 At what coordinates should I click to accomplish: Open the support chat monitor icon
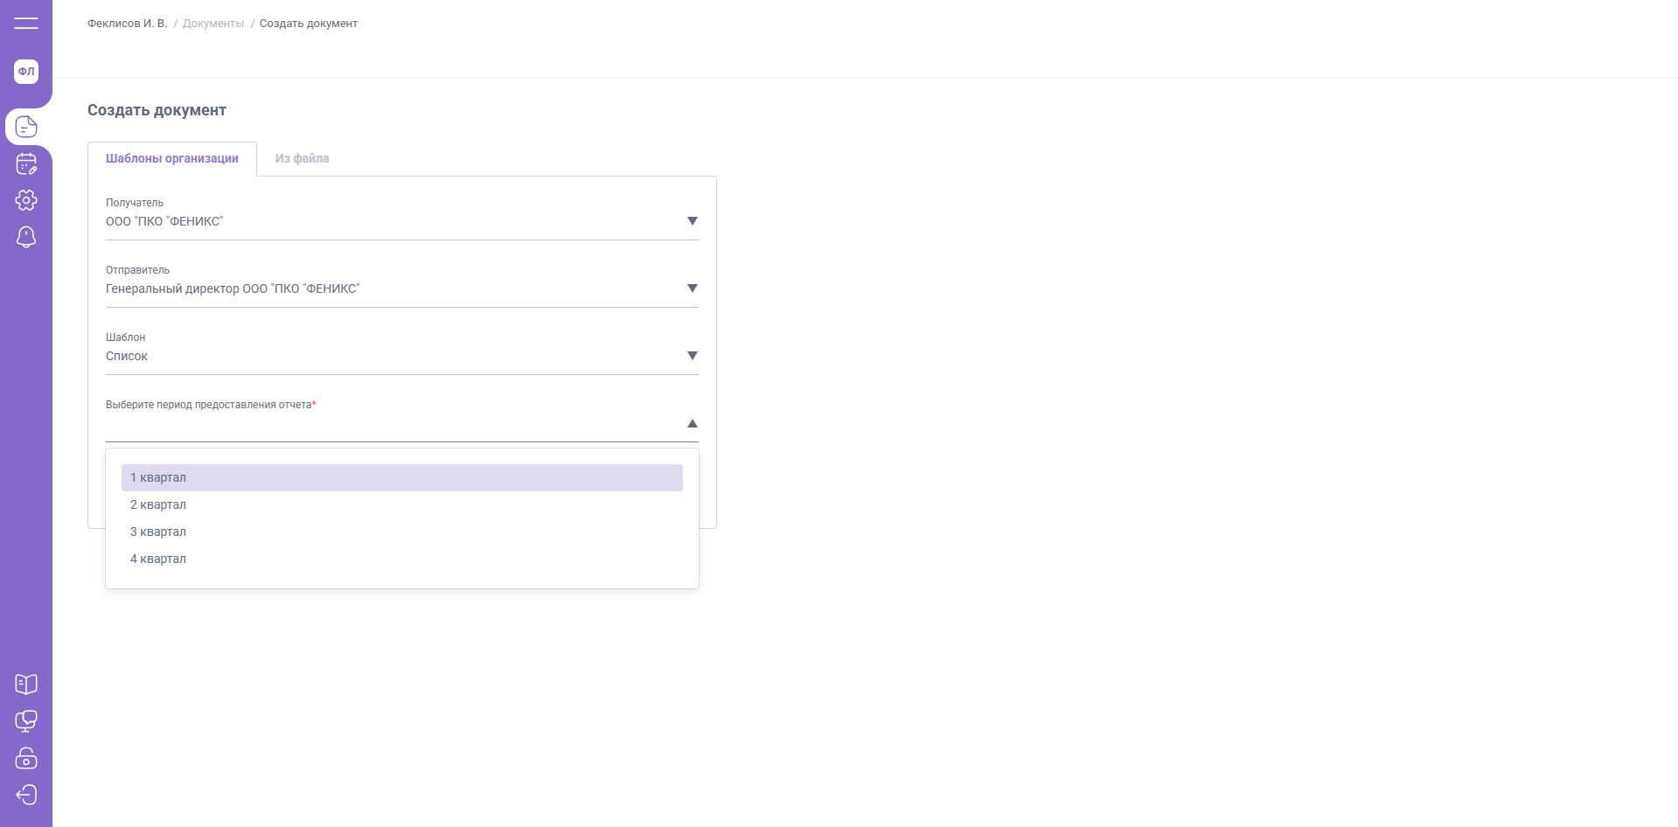coord(26,721)
